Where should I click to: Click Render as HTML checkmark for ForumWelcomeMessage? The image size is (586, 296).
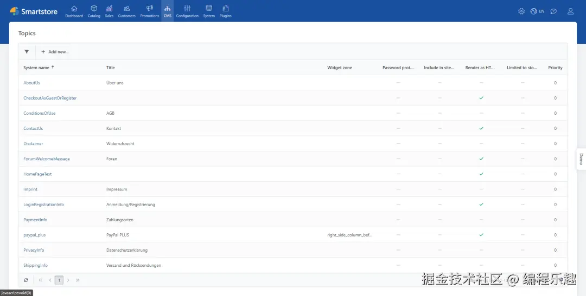click(481, 159)
